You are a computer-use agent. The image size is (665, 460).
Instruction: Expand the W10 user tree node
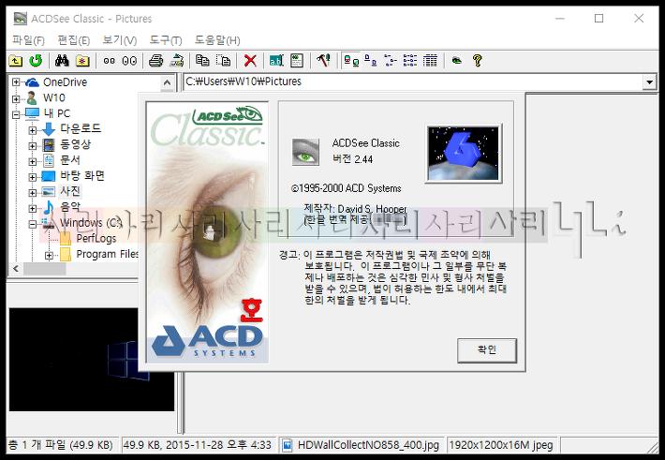click(x=16, y=99)
